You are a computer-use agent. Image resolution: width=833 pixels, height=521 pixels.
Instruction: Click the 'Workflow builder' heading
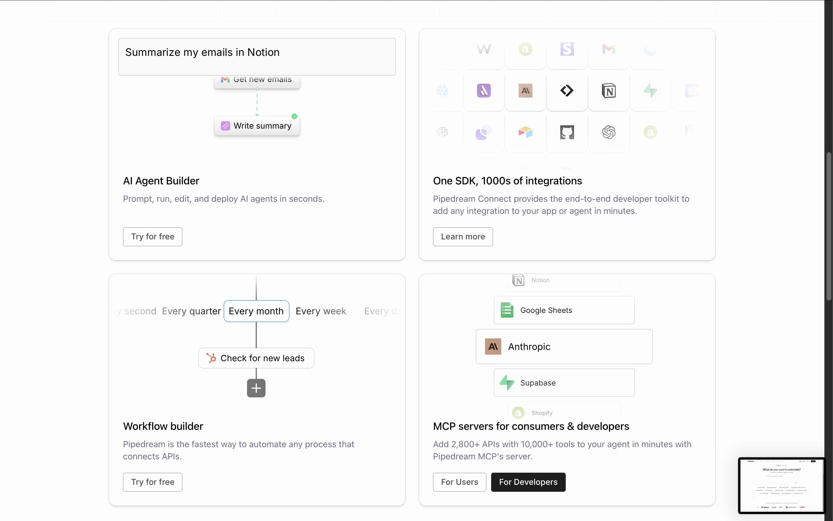163,426
